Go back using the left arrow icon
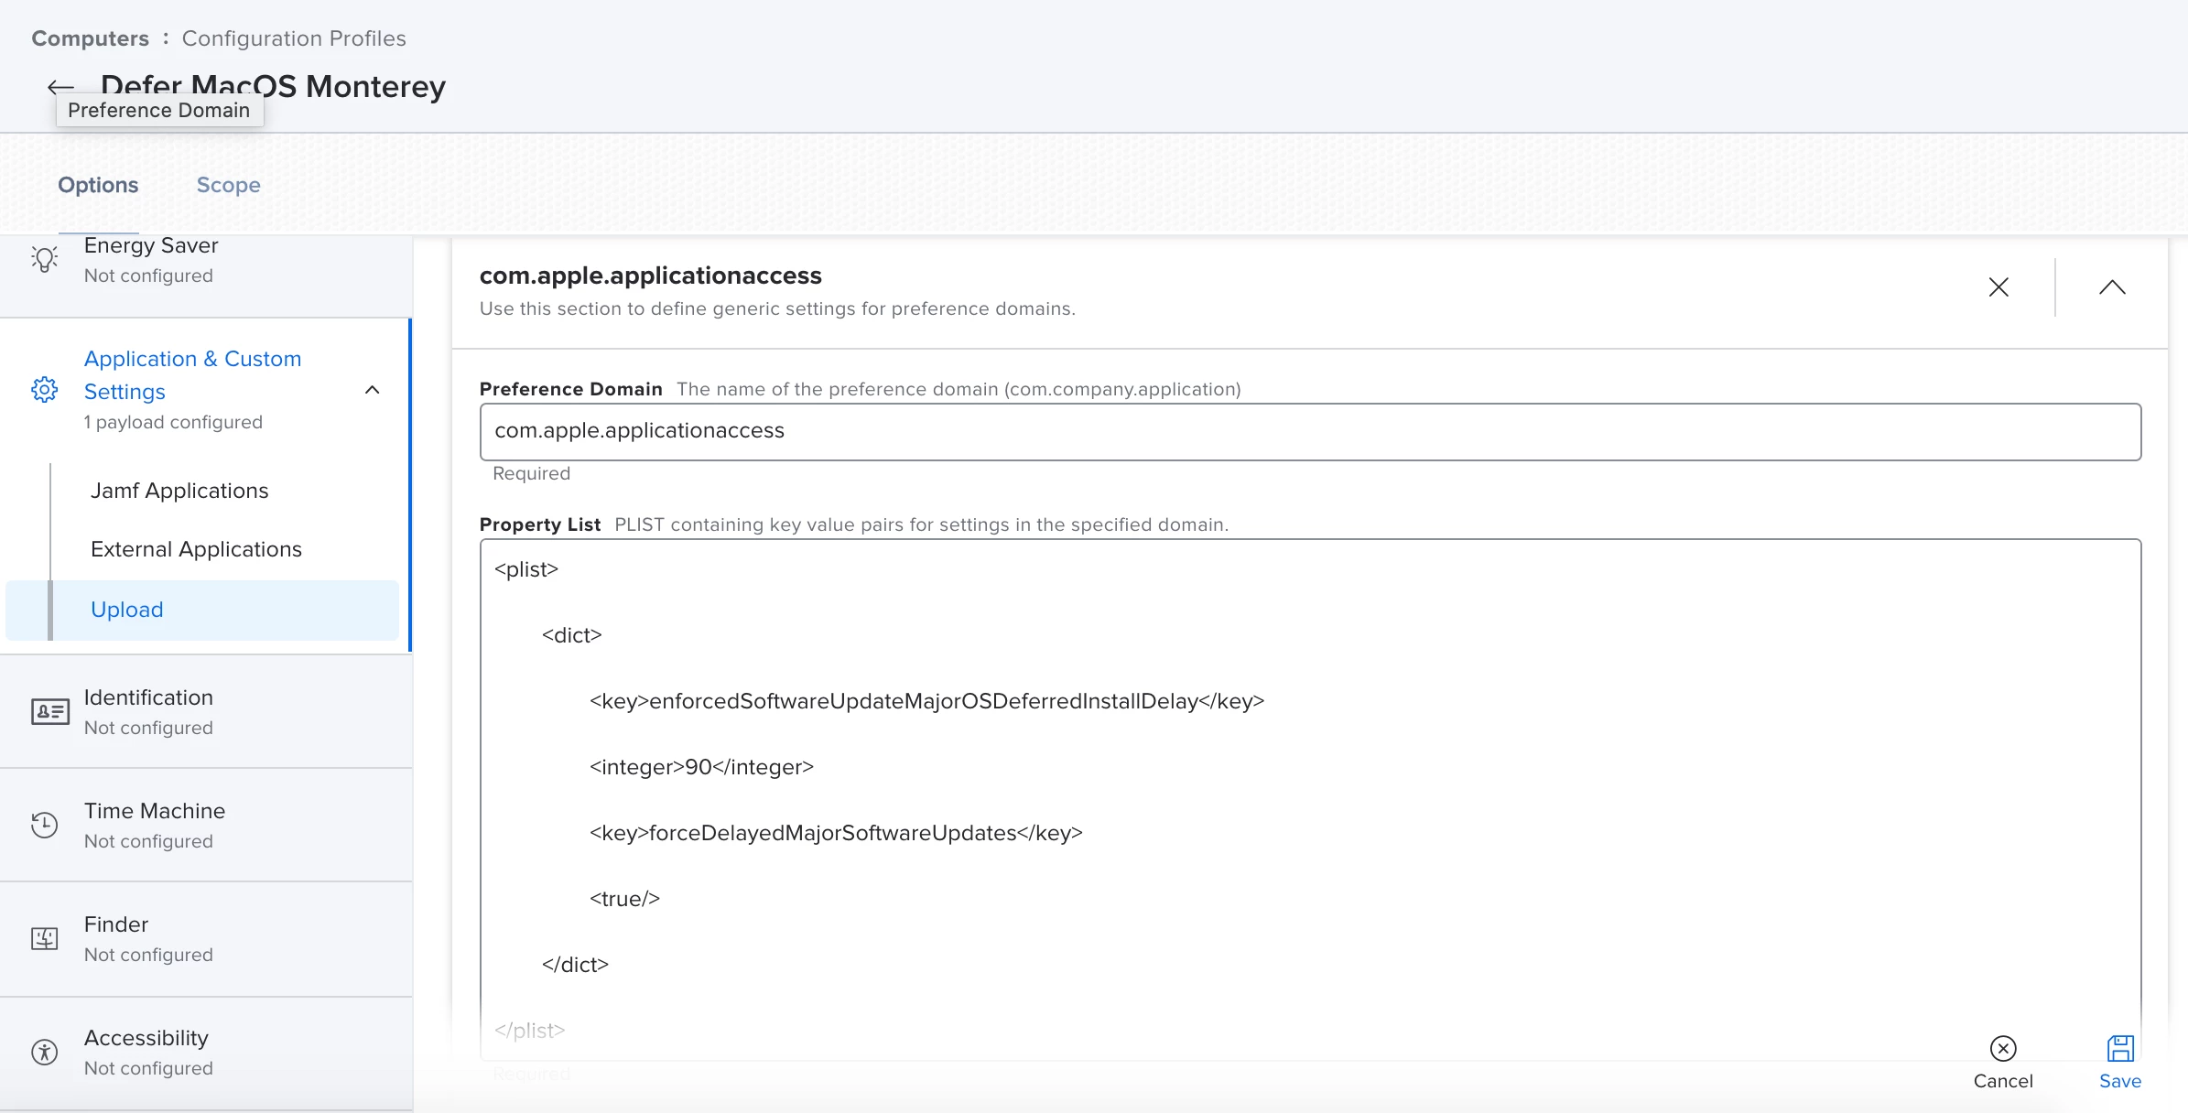Screen dimensions: 2188x1113 (60, 87)
